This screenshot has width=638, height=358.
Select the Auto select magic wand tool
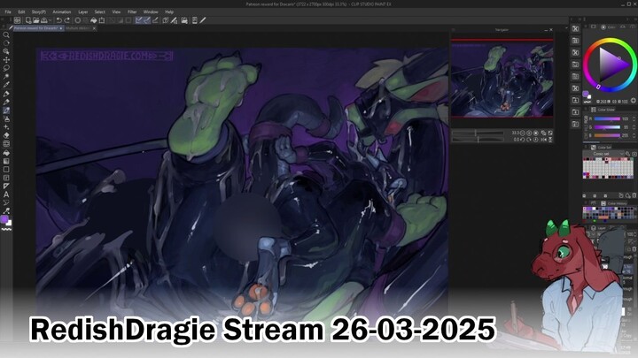click(x=6, y=76)
